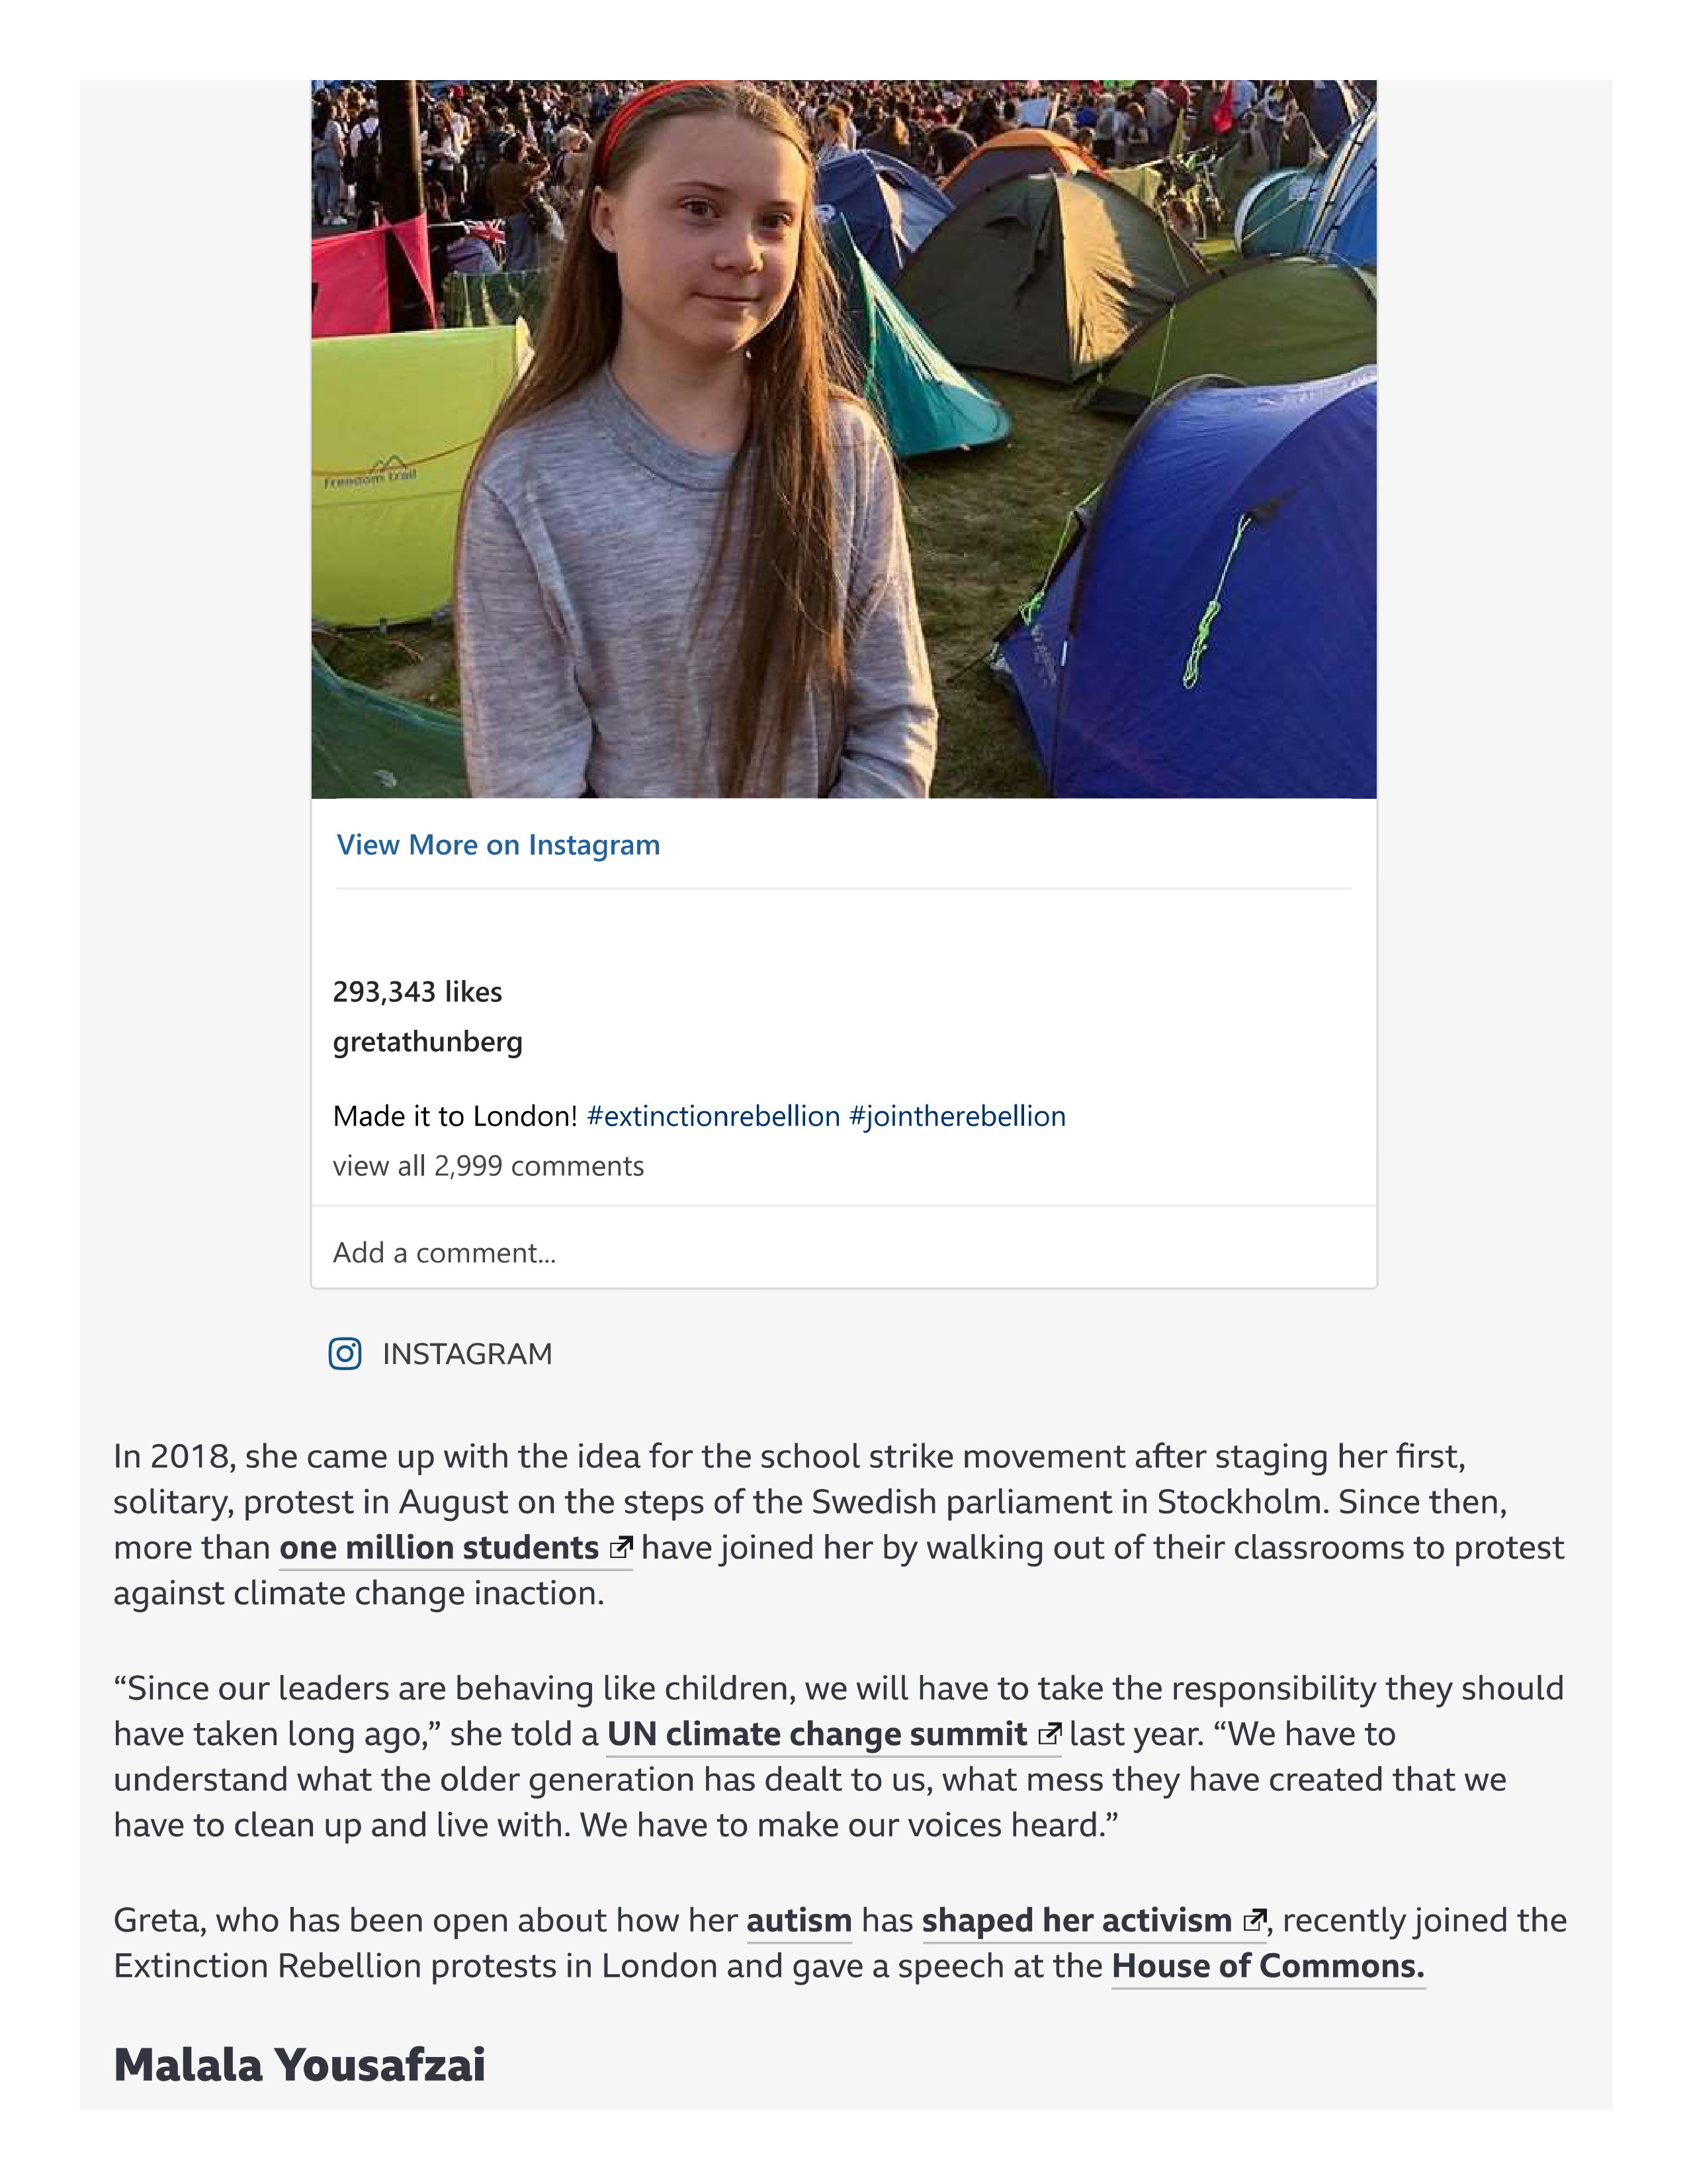
Task: Click the #extinctionrebellion hashtag
Action: (714, 1116)
